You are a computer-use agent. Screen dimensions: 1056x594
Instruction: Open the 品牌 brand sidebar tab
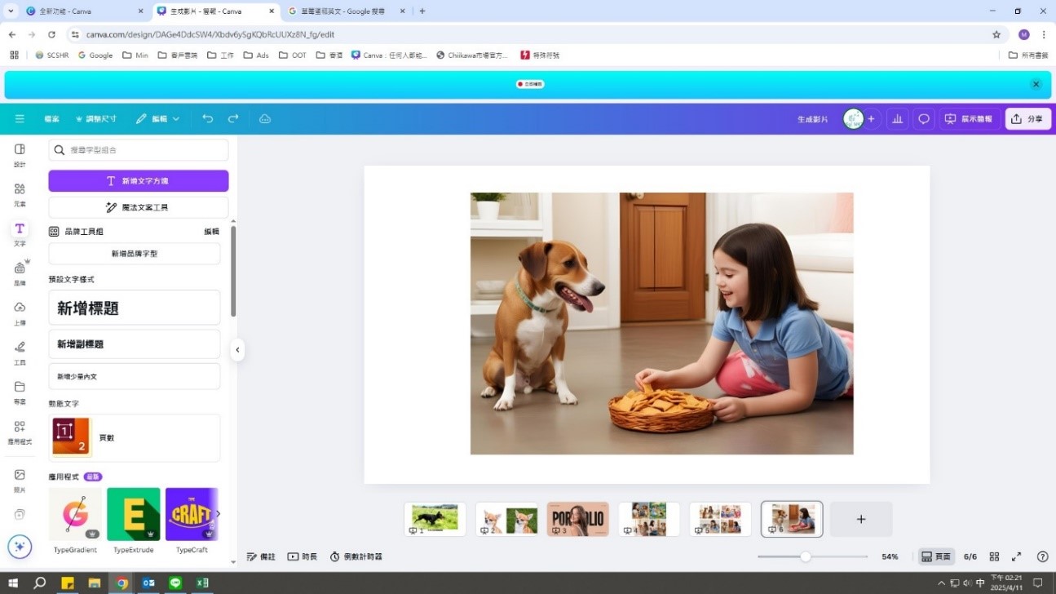(20, 273)
